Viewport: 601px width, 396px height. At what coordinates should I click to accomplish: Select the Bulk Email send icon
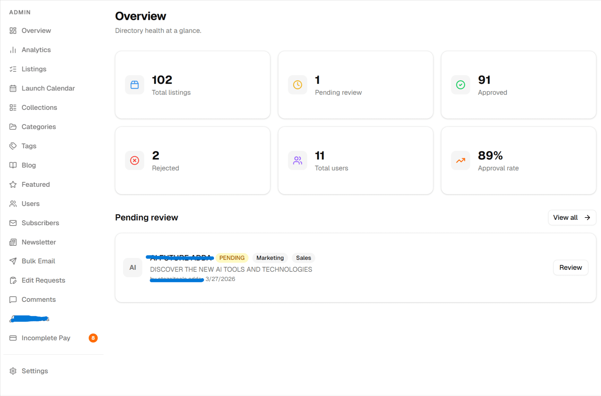(13, 261)
